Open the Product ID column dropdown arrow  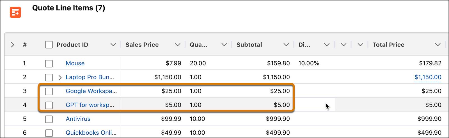point(113,45)
